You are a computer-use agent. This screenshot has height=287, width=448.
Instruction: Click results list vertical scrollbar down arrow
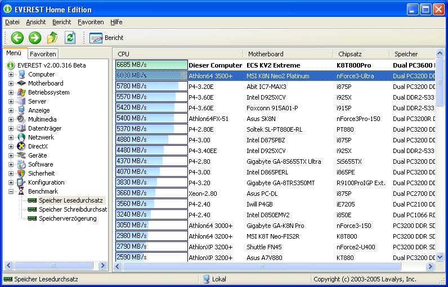coord(440,257)
